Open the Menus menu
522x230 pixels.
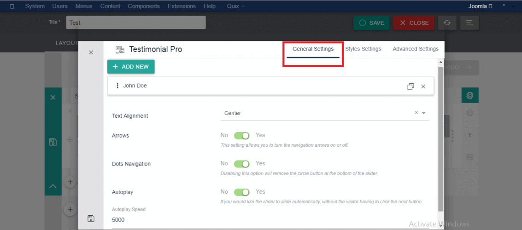tap(84, 6)
